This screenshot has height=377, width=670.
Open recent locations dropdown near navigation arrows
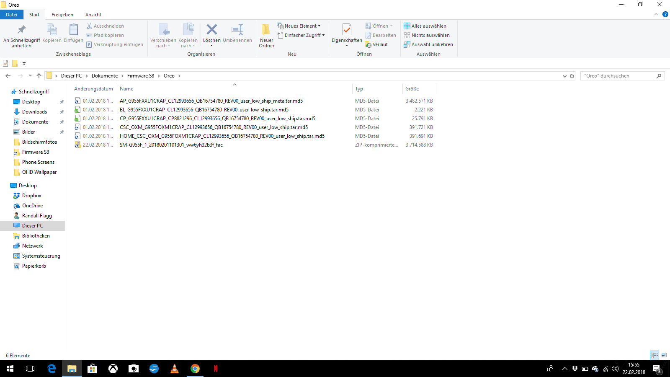coord(30,76)
